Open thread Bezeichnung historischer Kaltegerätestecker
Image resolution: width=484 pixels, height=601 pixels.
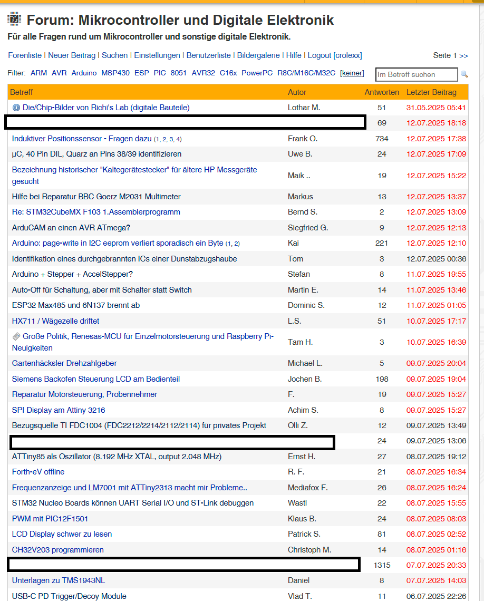[x=134, y=175]
